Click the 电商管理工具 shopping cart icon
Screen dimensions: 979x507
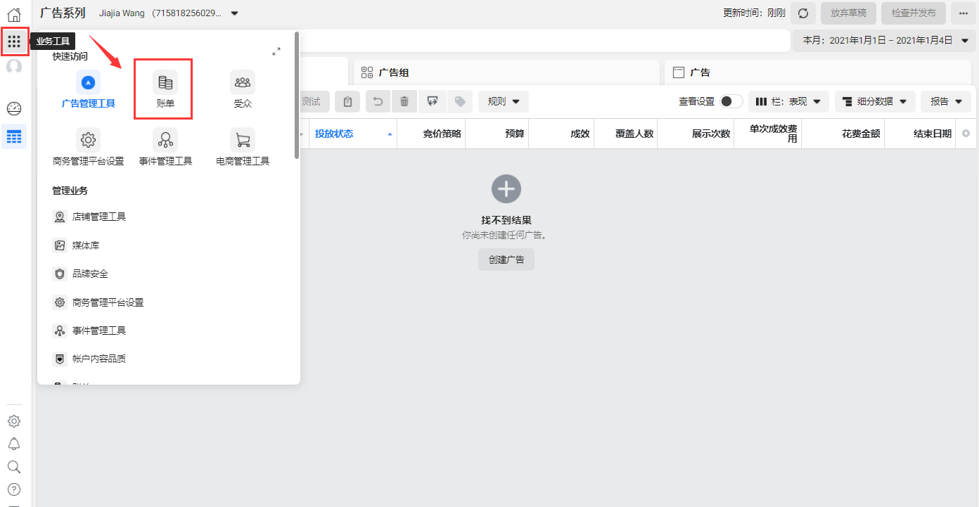243,139
